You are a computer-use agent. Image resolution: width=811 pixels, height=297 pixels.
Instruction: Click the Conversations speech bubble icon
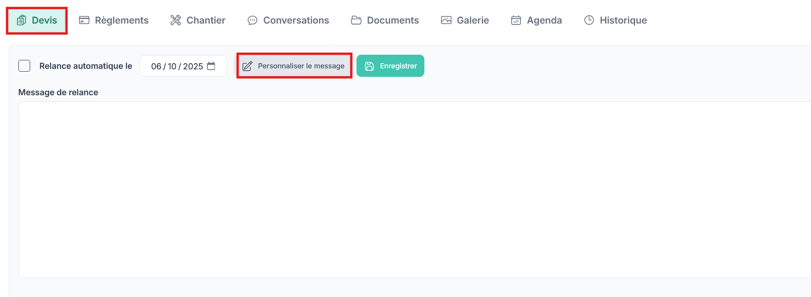[252, 20]
